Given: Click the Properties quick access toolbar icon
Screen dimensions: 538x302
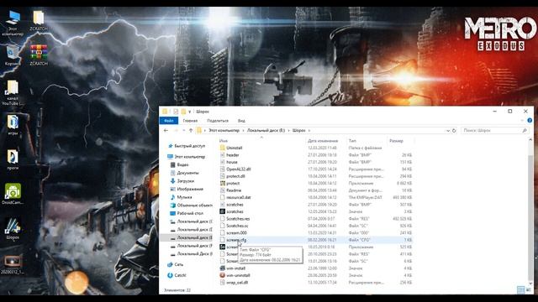Looking at the screenshot, I should pos(176,112).
